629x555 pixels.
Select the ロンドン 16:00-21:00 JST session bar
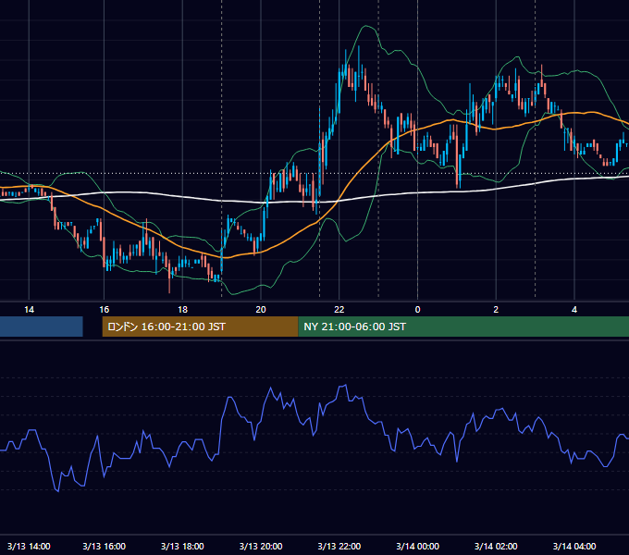[x=200, y=327]
